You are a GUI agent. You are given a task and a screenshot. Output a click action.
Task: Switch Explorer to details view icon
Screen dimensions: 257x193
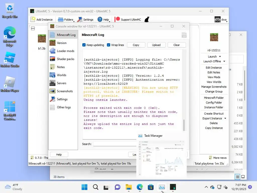click(x=237, y=177)
